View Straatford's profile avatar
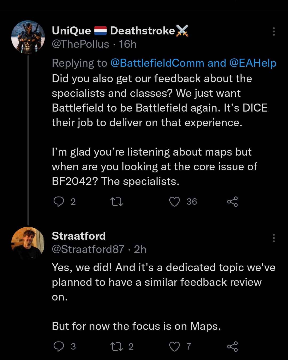 (x=28, y=243)
